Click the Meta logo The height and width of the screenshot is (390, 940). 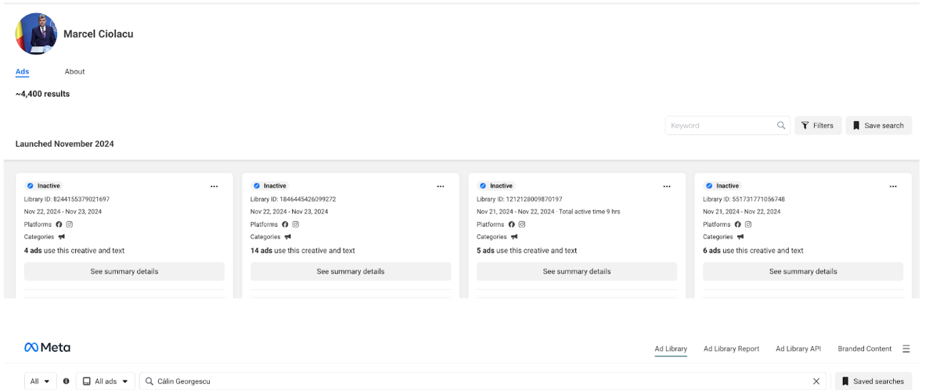pos(47,348)
